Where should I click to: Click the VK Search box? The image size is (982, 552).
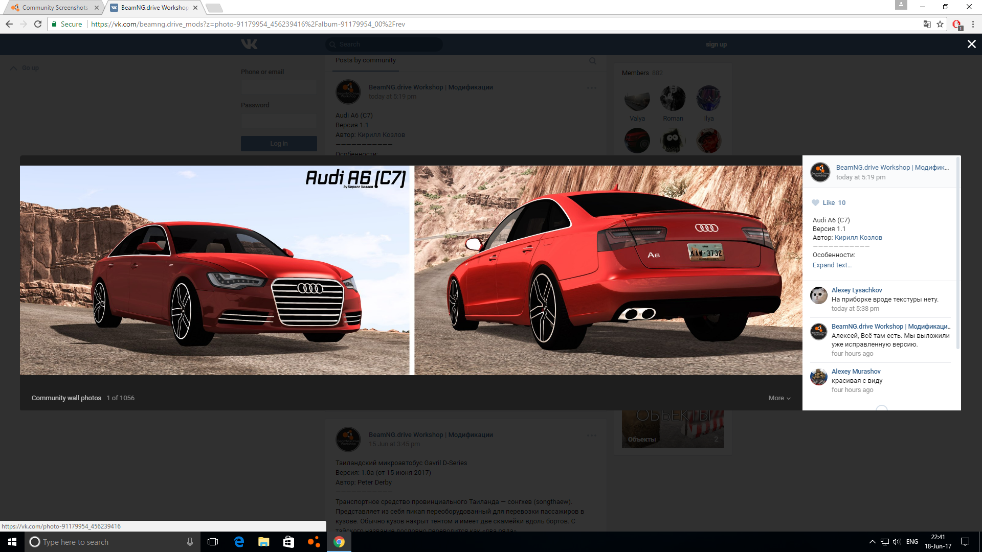(384, 44)
